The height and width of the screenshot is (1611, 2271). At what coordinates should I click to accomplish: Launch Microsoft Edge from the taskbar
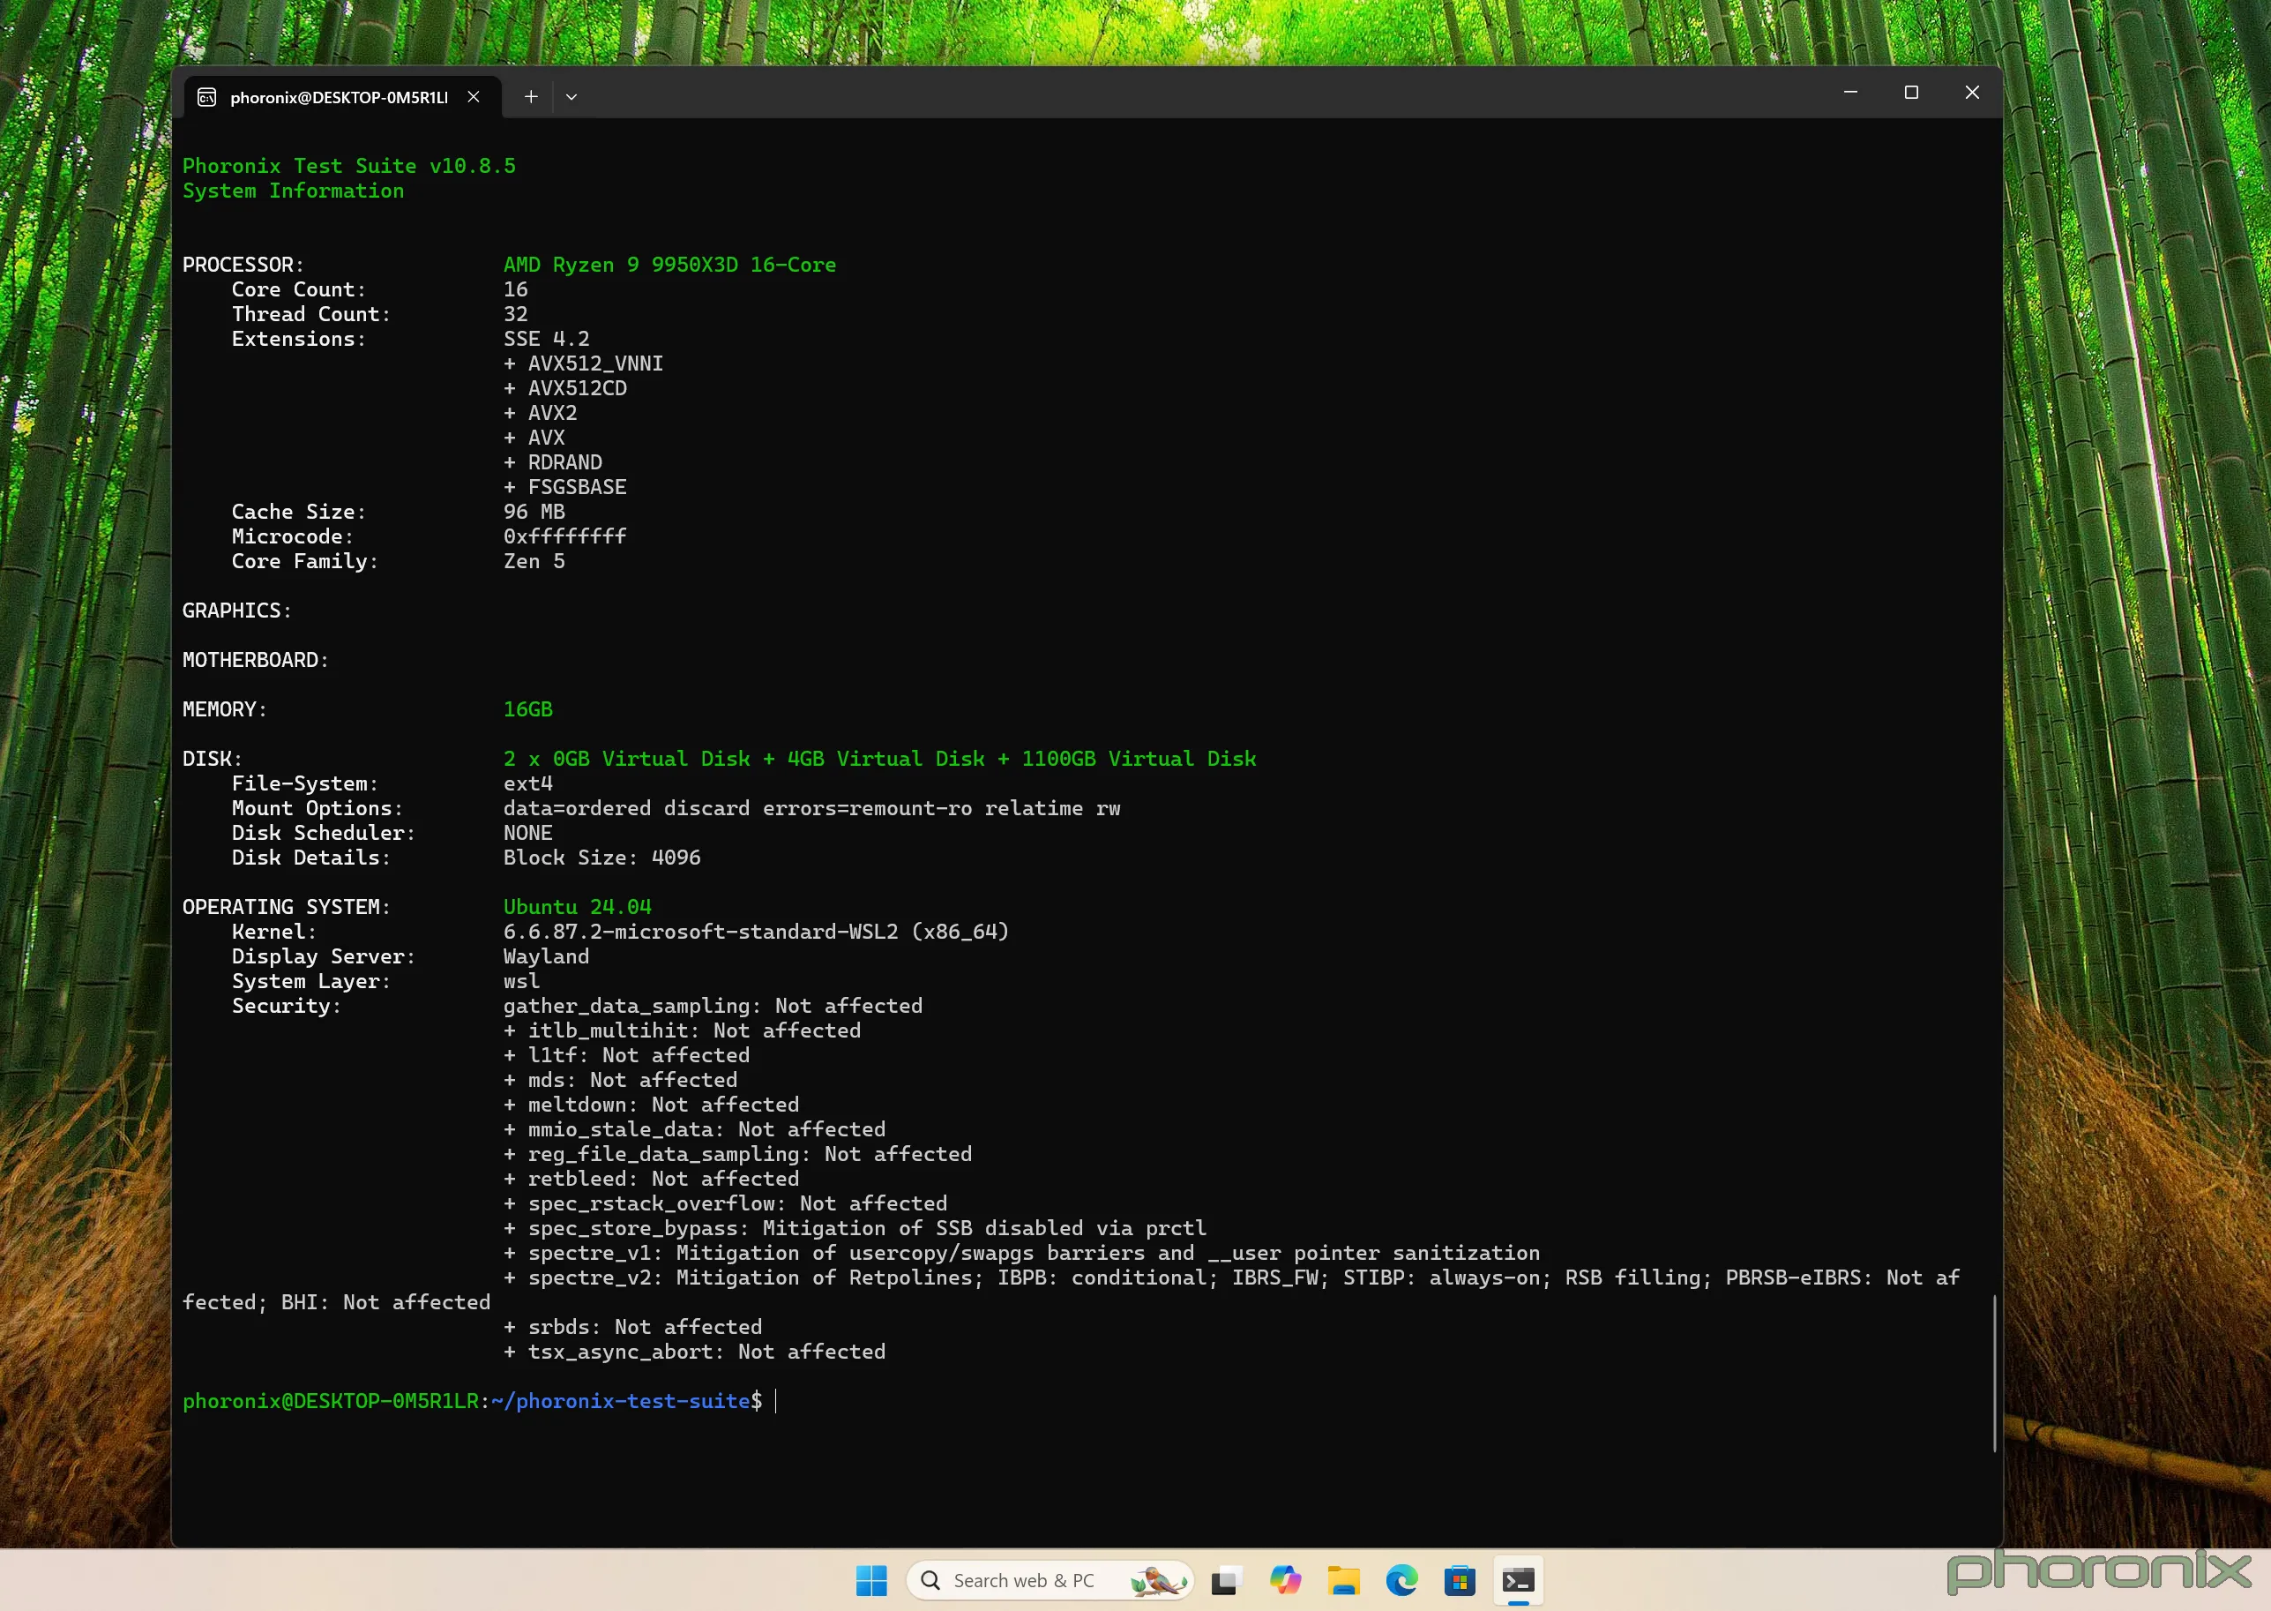click(x=1401, y=1579)
